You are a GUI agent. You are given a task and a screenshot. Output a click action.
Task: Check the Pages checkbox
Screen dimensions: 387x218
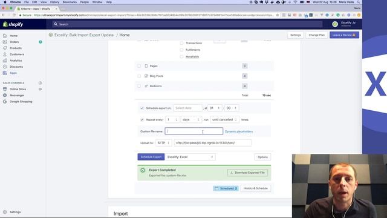coord(139,66)
